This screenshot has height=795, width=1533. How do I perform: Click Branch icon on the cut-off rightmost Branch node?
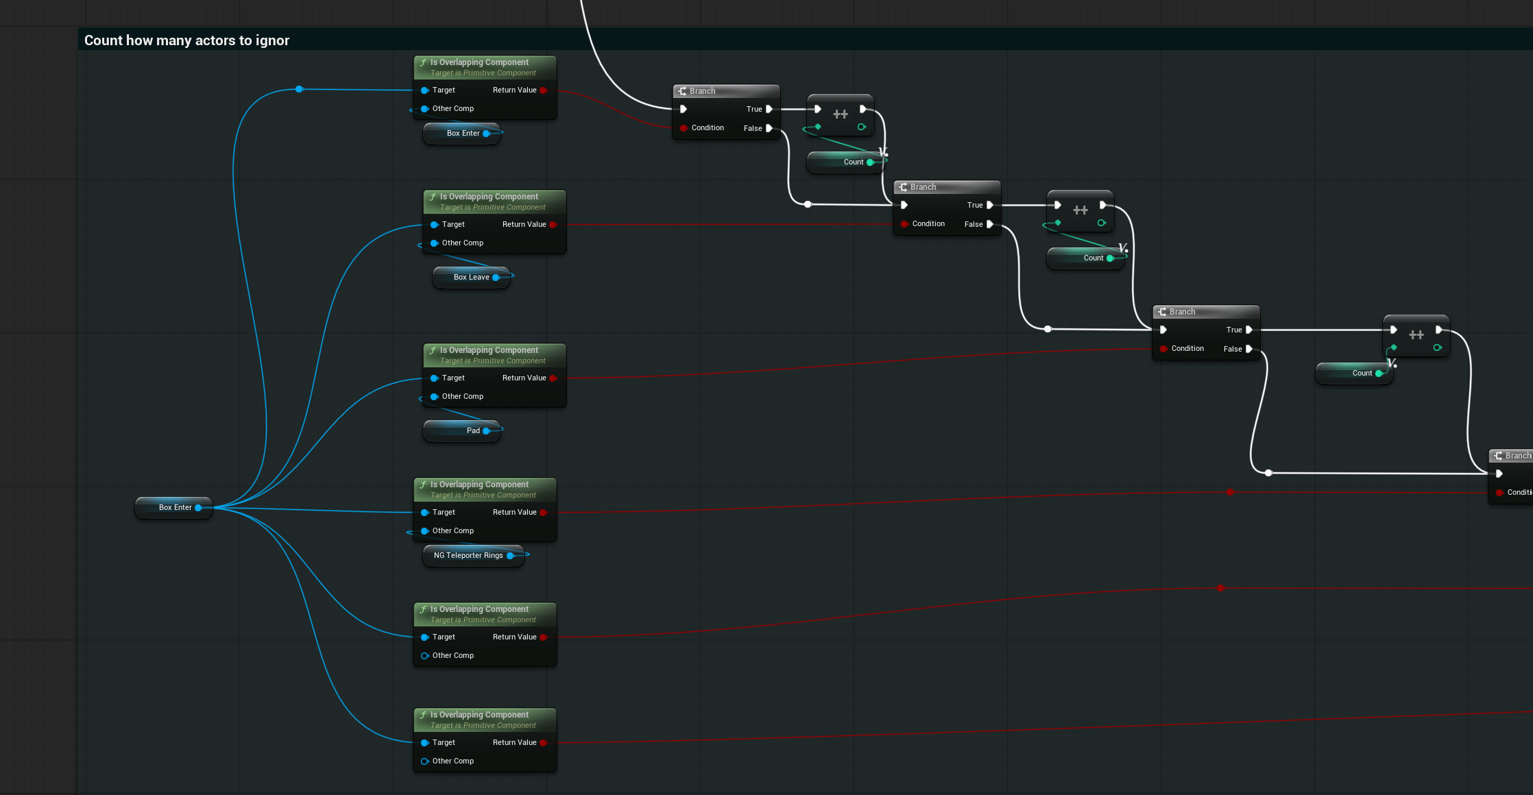(1498, 456)
